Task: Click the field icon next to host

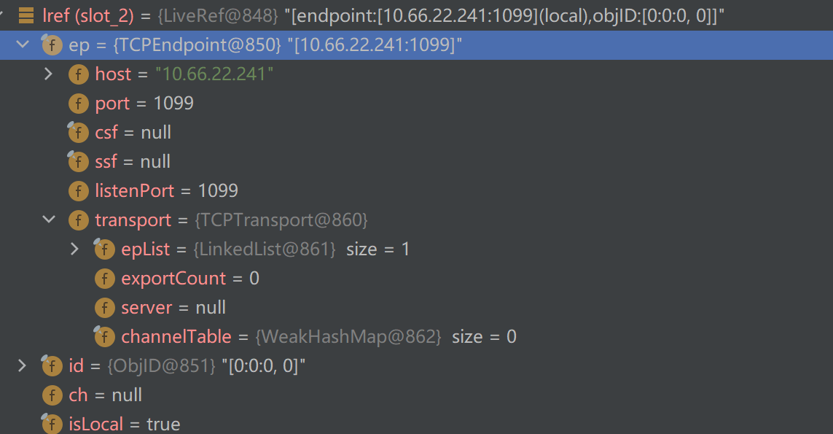Action: point(78,74)
